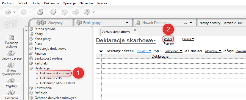
Task: Toggle the pin icon of navigation panel
Action: (x=26, y=31)
